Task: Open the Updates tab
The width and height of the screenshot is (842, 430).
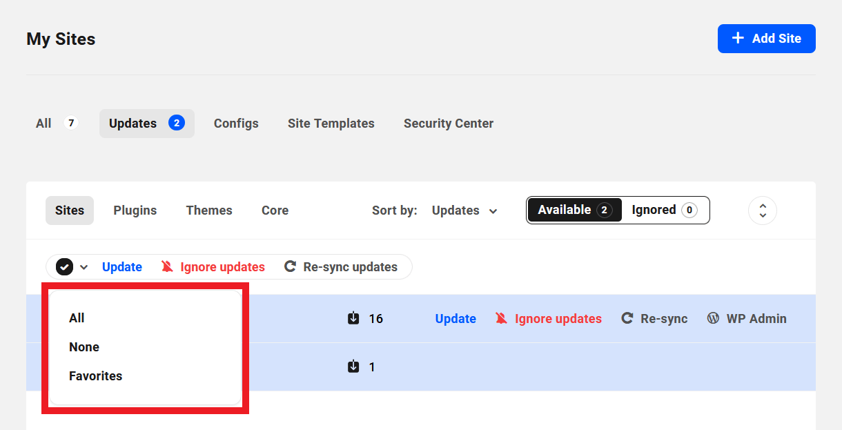Action: (147, 124)
